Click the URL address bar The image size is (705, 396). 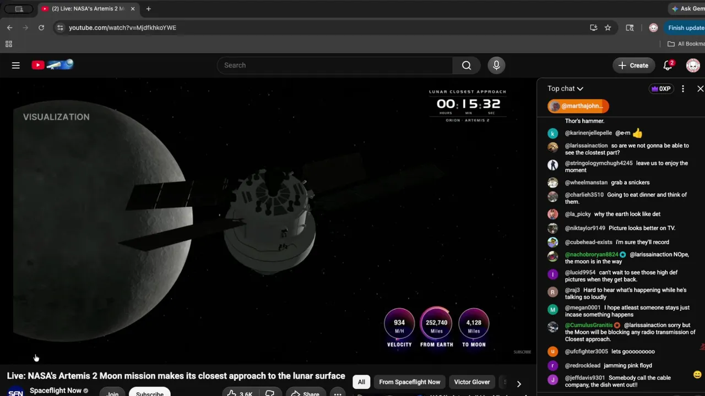pos(325,28)
